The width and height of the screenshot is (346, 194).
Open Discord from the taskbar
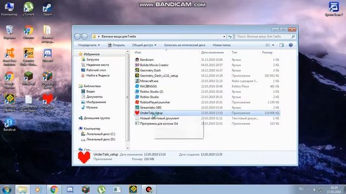(70, 189)
